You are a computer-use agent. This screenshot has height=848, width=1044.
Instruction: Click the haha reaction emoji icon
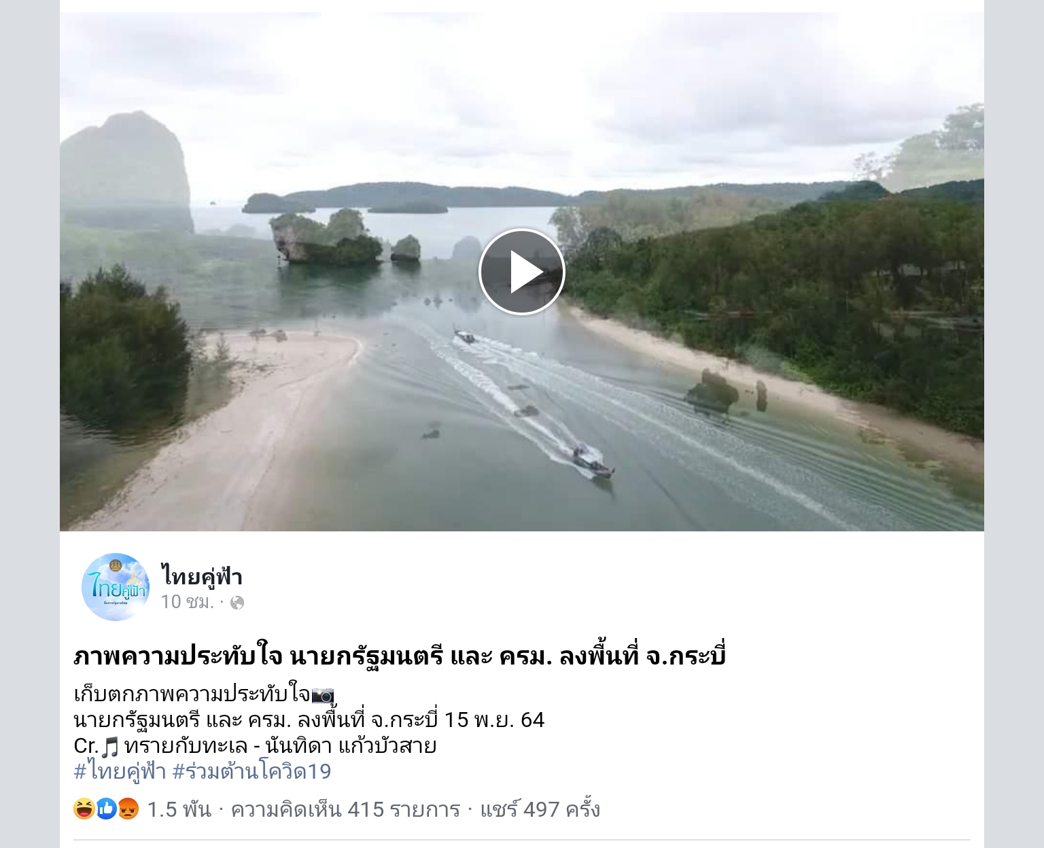(x=84, y=809)
